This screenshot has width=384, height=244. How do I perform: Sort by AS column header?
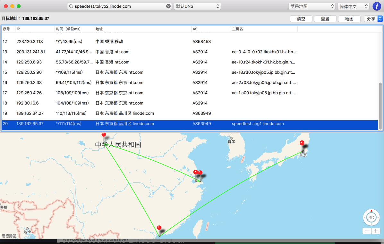tap(211, 29)
